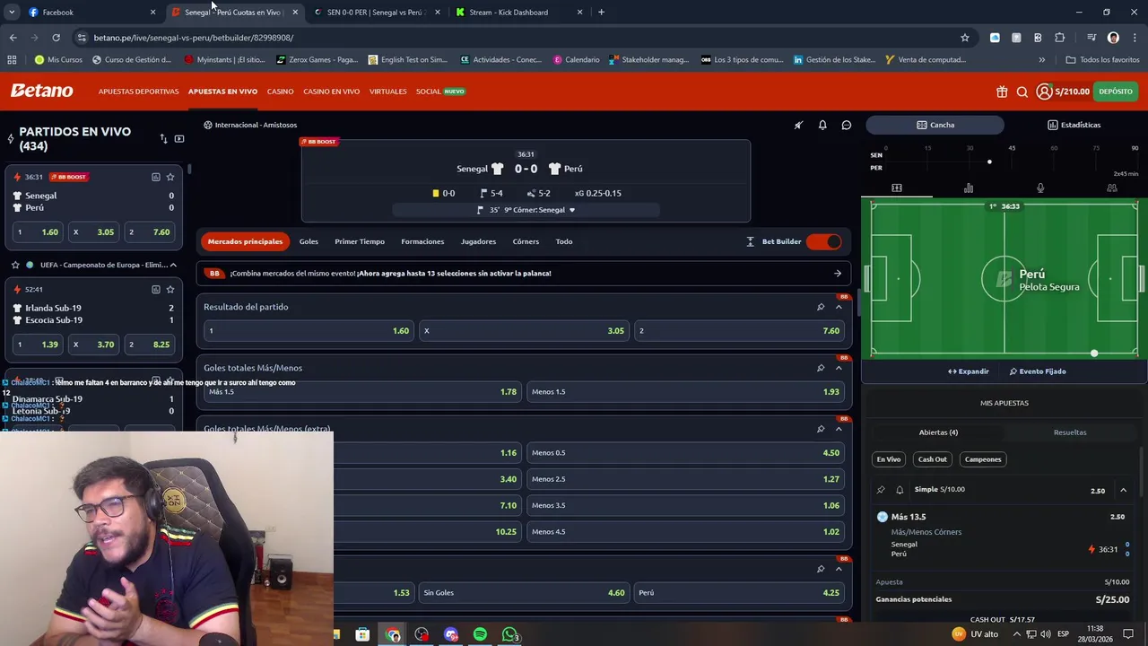Select Menos 1.5 at odds 1.93

pos(685,392)
